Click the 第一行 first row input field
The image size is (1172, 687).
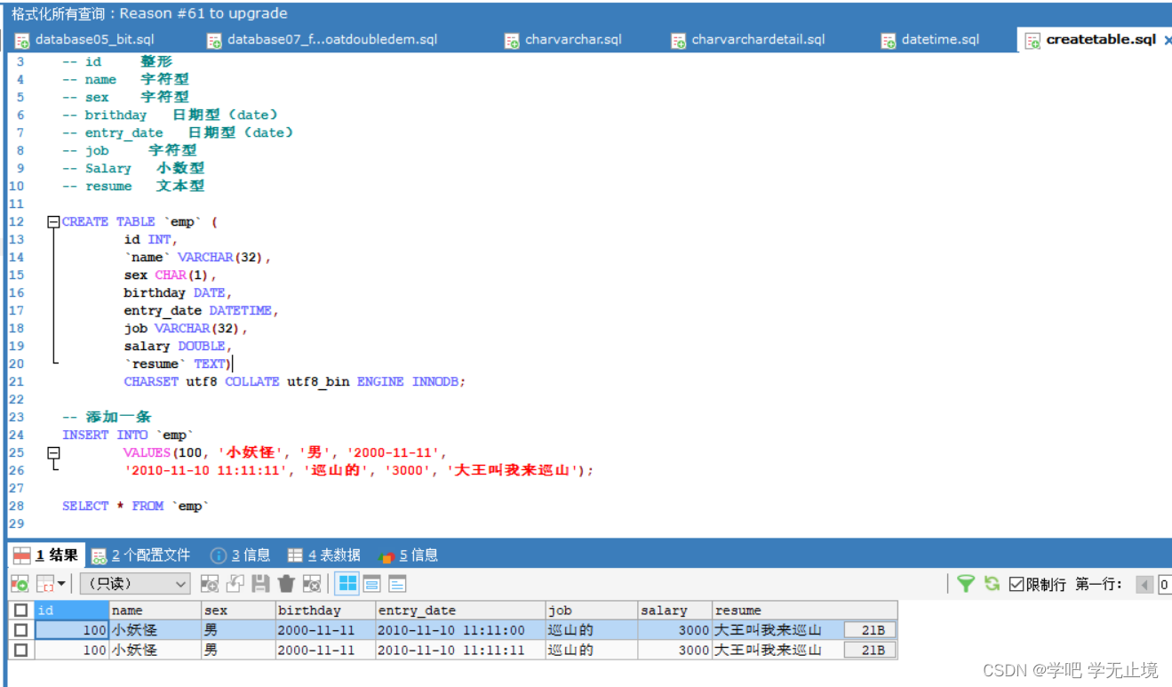[x=1164, y=585]
